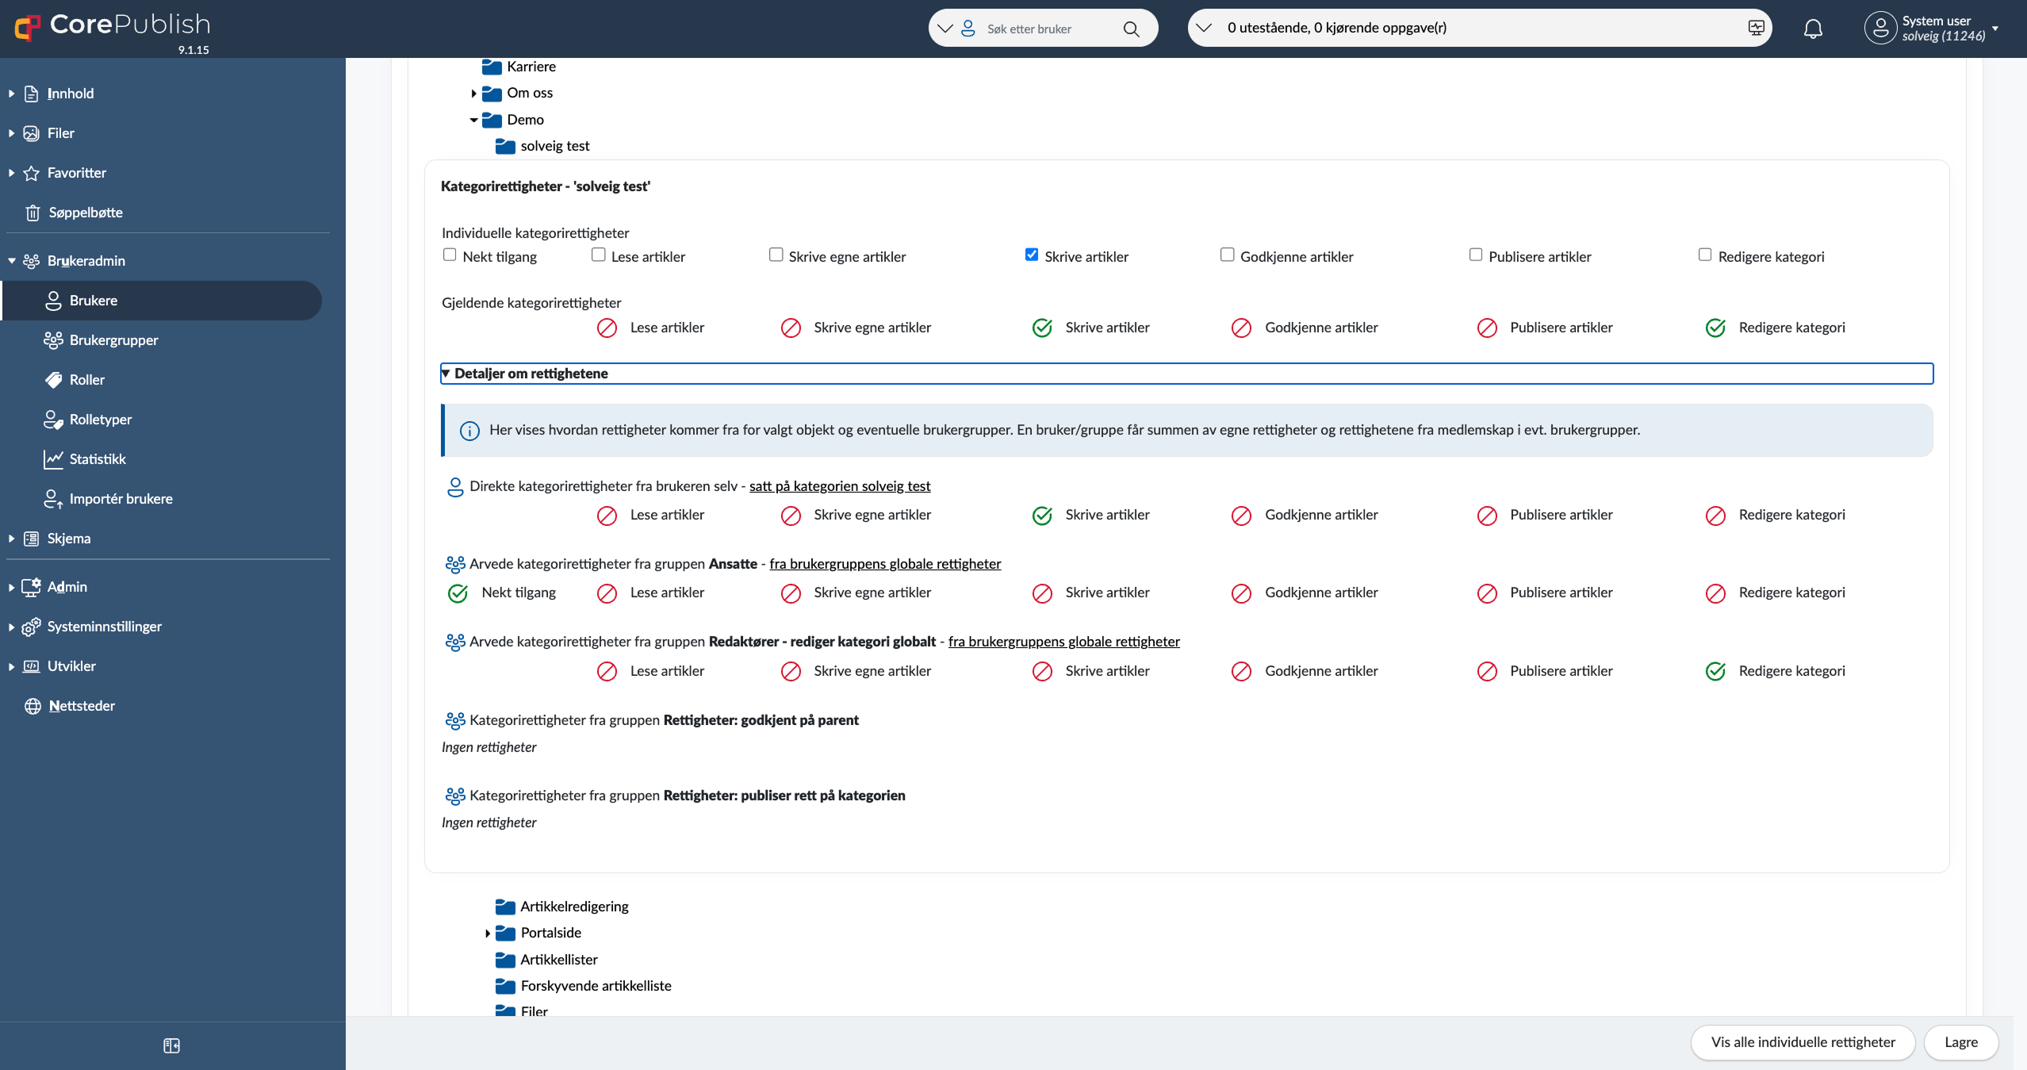Image resolution: width=2027 pixels, height=1070 pixels.
Task: Click the System user avatar icon
Action: [1880, 28]
